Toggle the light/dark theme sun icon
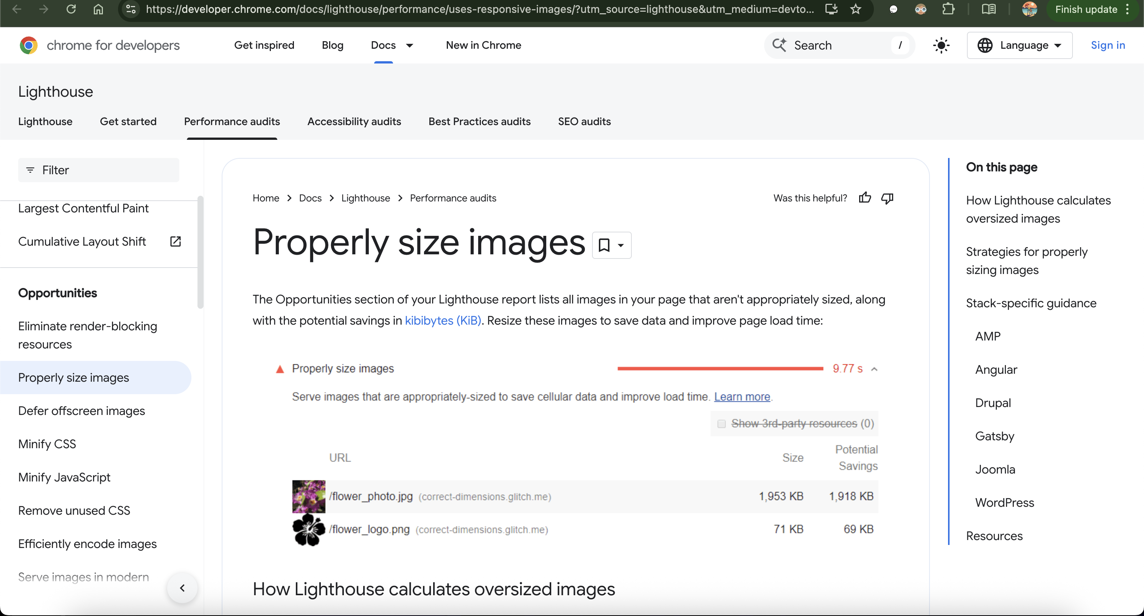This screenshot has width=1144, height=616. (941, 45)
